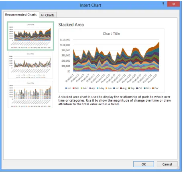
Task: Click the Oct legend entry
Action: 139,88
